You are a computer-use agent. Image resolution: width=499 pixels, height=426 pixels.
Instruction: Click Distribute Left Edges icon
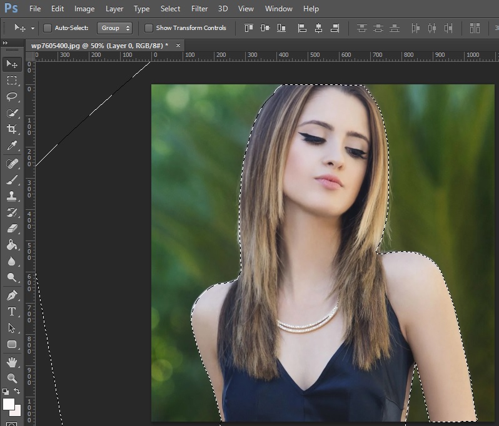415,28
